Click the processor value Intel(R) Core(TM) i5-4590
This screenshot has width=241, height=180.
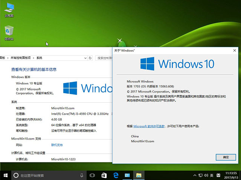click(80, 114)
